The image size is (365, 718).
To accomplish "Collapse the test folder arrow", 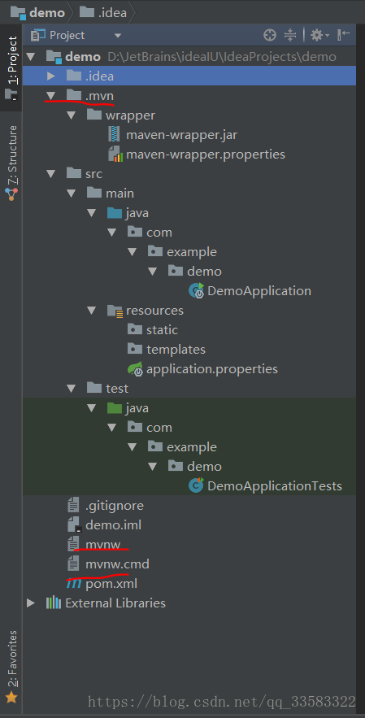I will 71,389.
